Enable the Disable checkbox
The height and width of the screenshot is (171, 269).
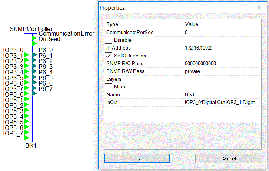tap(108, 40)
